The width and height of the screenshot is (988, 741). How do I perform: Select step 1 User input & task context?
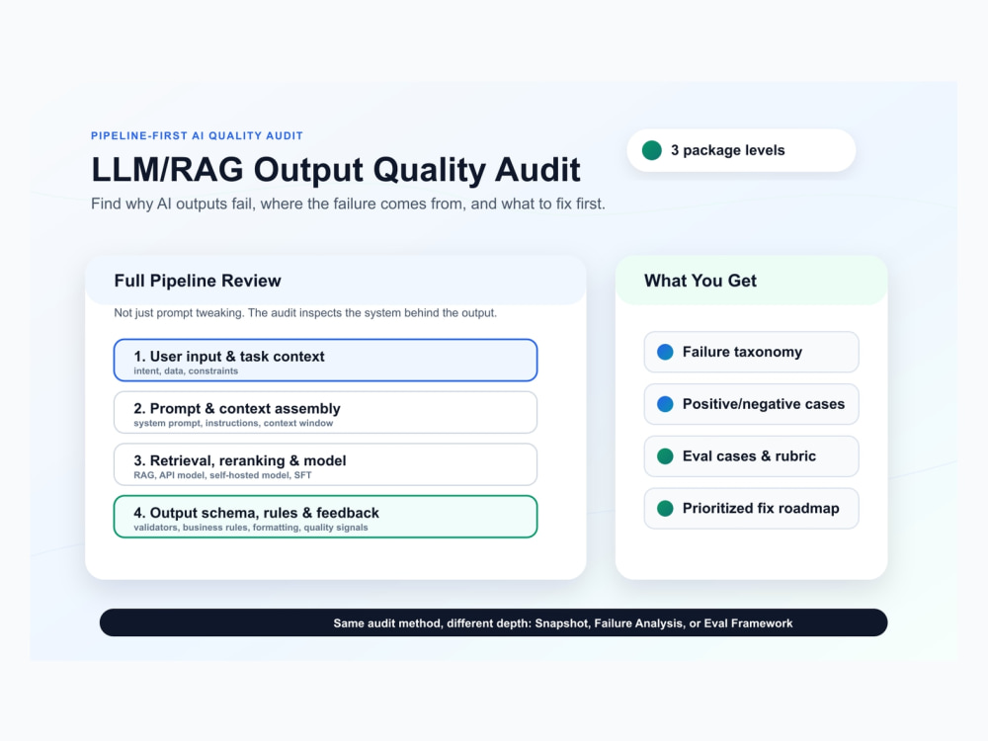pos(325,361)
